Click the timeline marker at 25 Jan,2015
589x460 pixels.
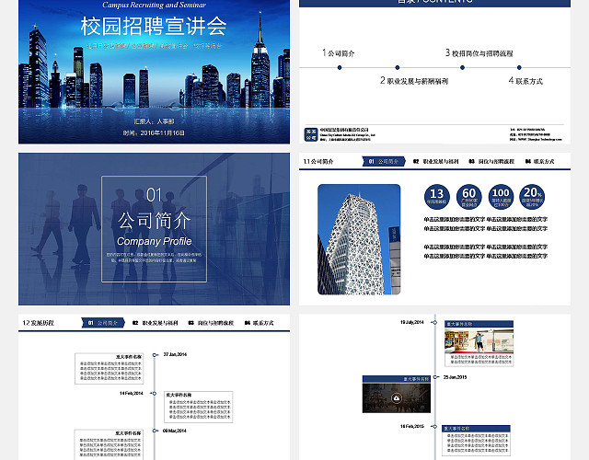point(435,377)
